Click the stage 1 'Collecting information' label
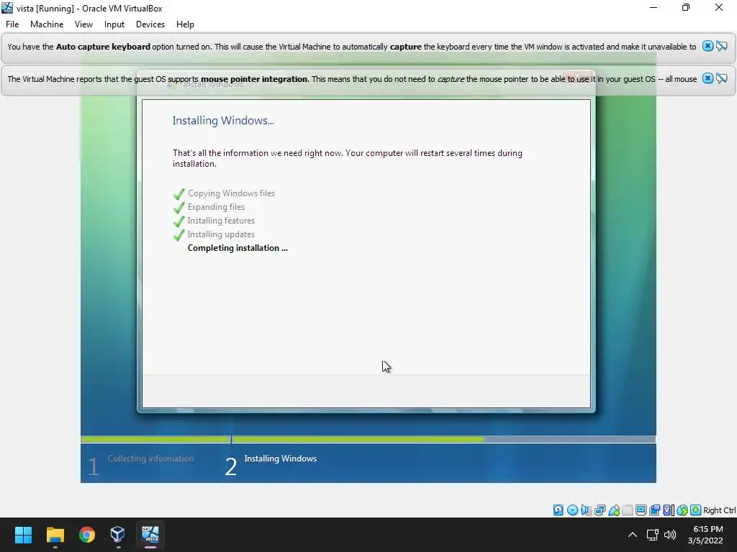This screenshot has height=552, width=737. click(150, 458)
